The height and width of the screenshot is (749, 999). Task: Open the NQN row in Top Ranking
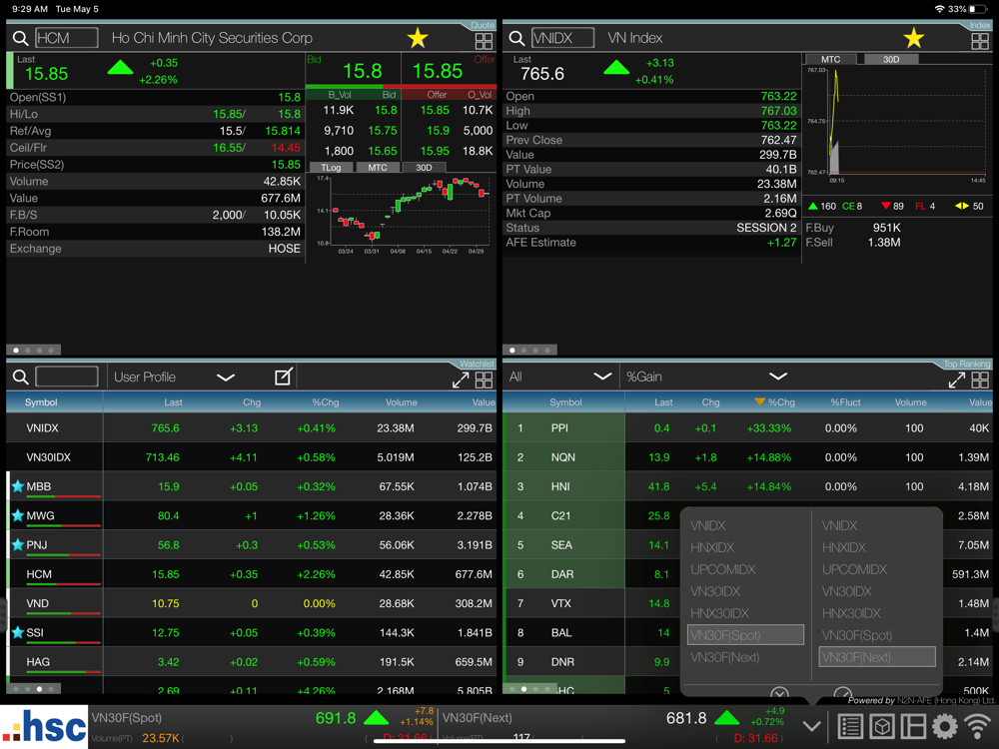747,457
